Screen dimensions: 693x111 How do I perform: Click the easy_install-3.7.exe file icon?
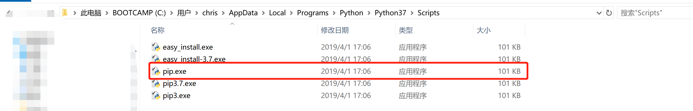(x=156, y=59)
